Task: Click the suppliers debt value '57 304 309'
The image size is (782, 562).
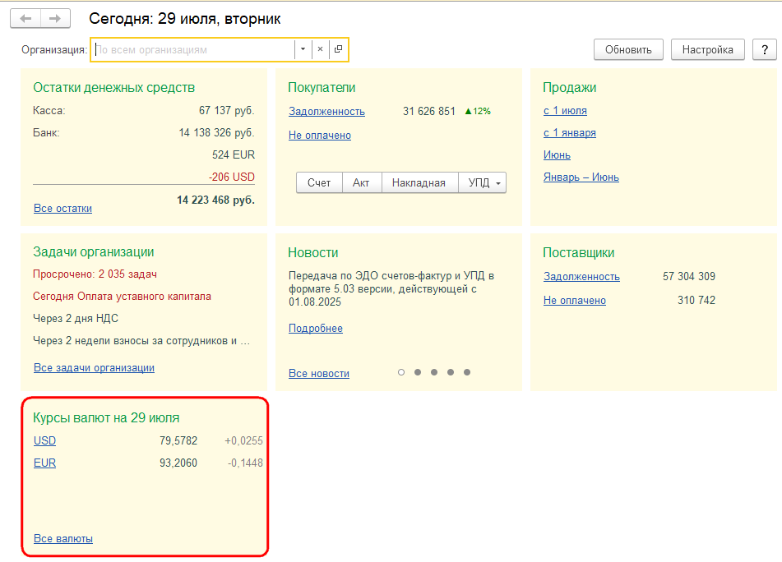Action: point(689,276)
